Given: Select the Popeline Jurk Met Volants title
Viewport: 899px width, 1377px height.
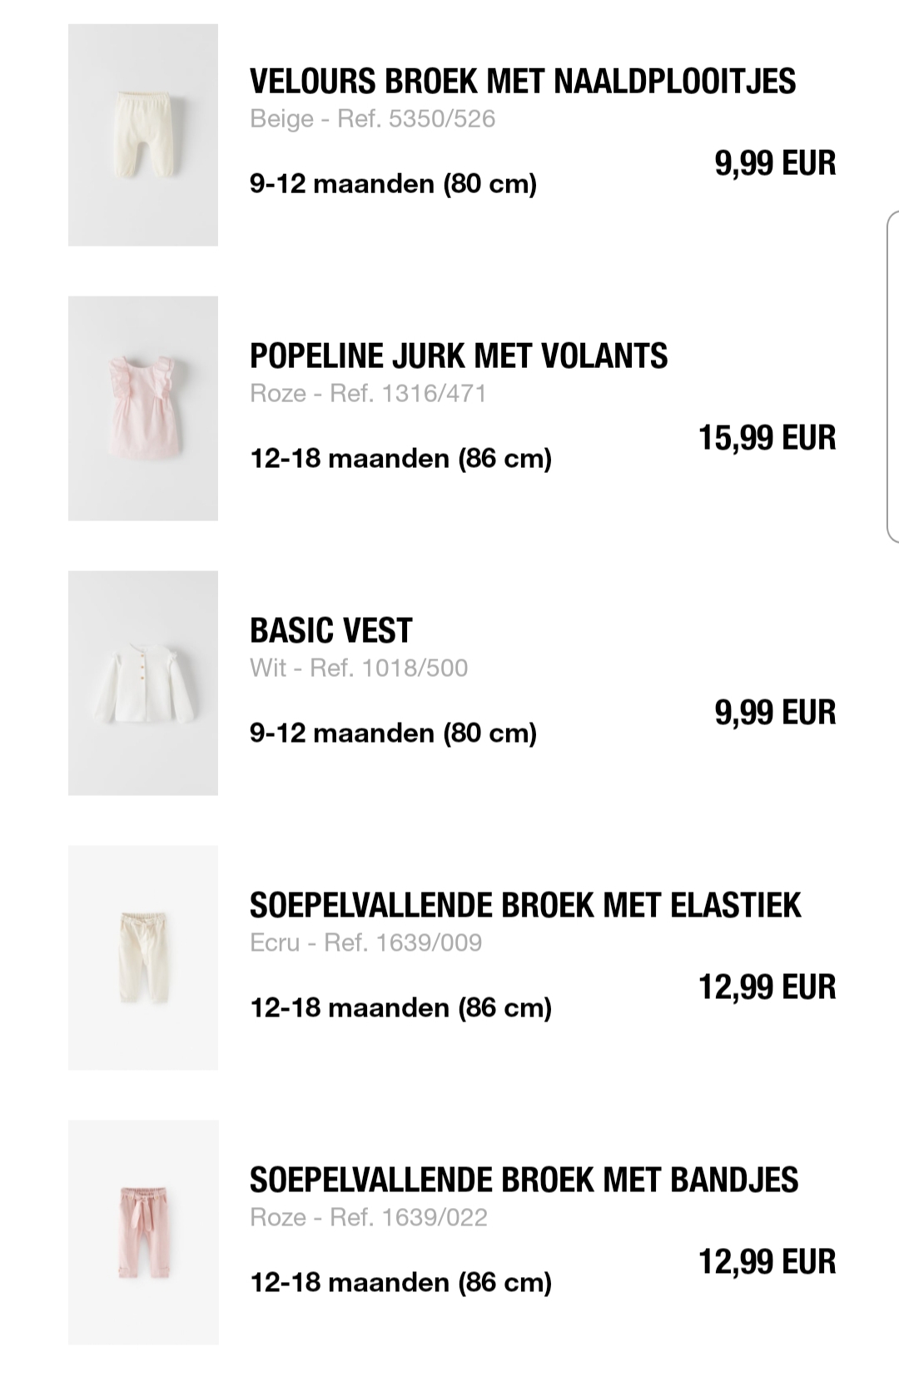Looking at the screenshot, I should [459, 355].
